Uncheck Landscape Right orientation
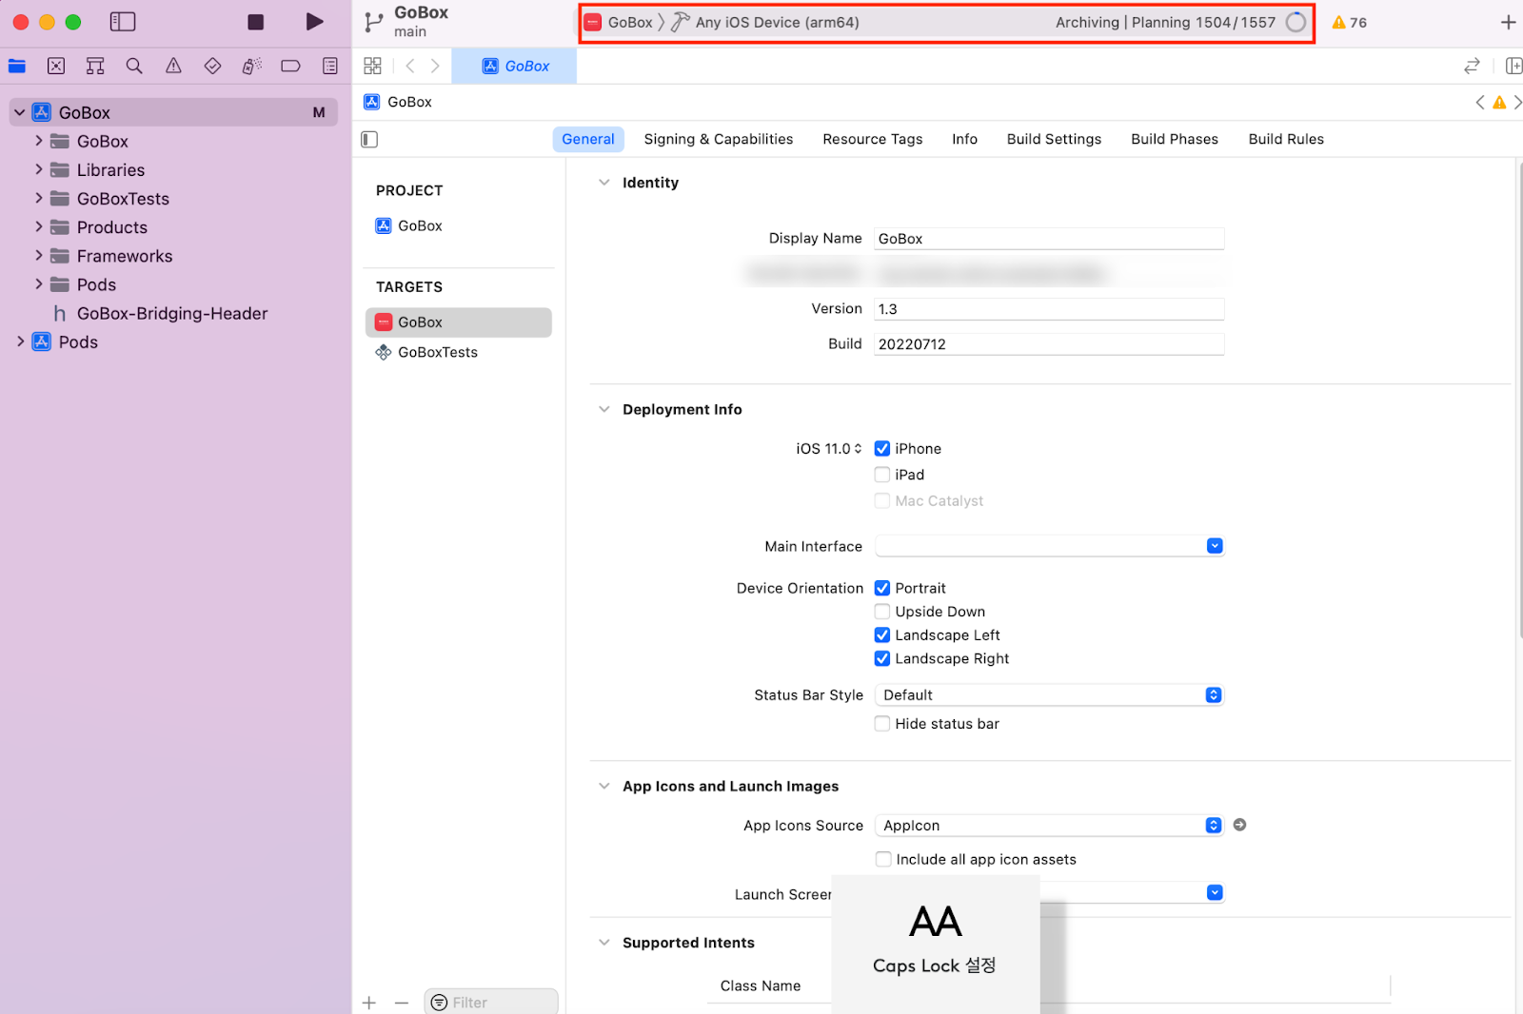The width and height of the screenshot is (1523, 1014). point(882,658)
